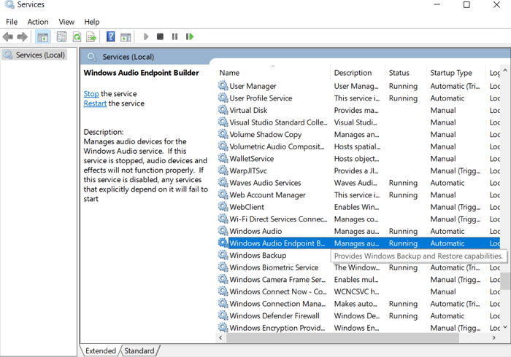Click 'Enables Win...' description of WebClient
The image size is (511, 357).
(356, 207)
